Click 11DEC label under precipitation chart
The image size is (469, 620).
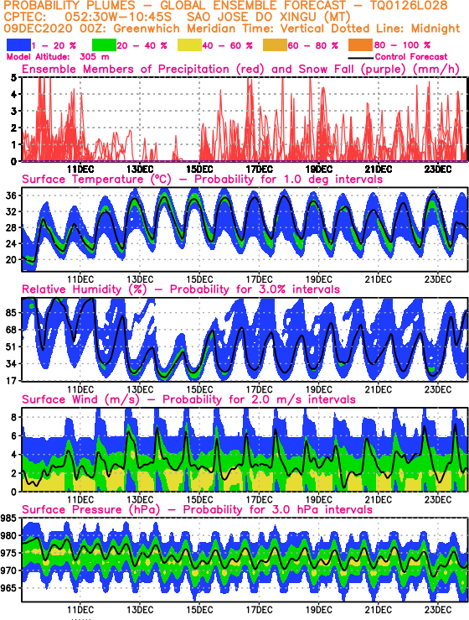click(x=80, y=169)
